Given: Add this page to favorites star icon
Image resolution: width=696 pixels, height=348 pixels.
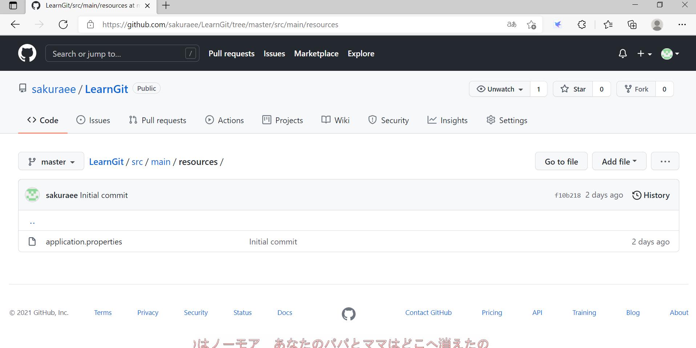Looking at the screenshot, I should tap(531, 25).
